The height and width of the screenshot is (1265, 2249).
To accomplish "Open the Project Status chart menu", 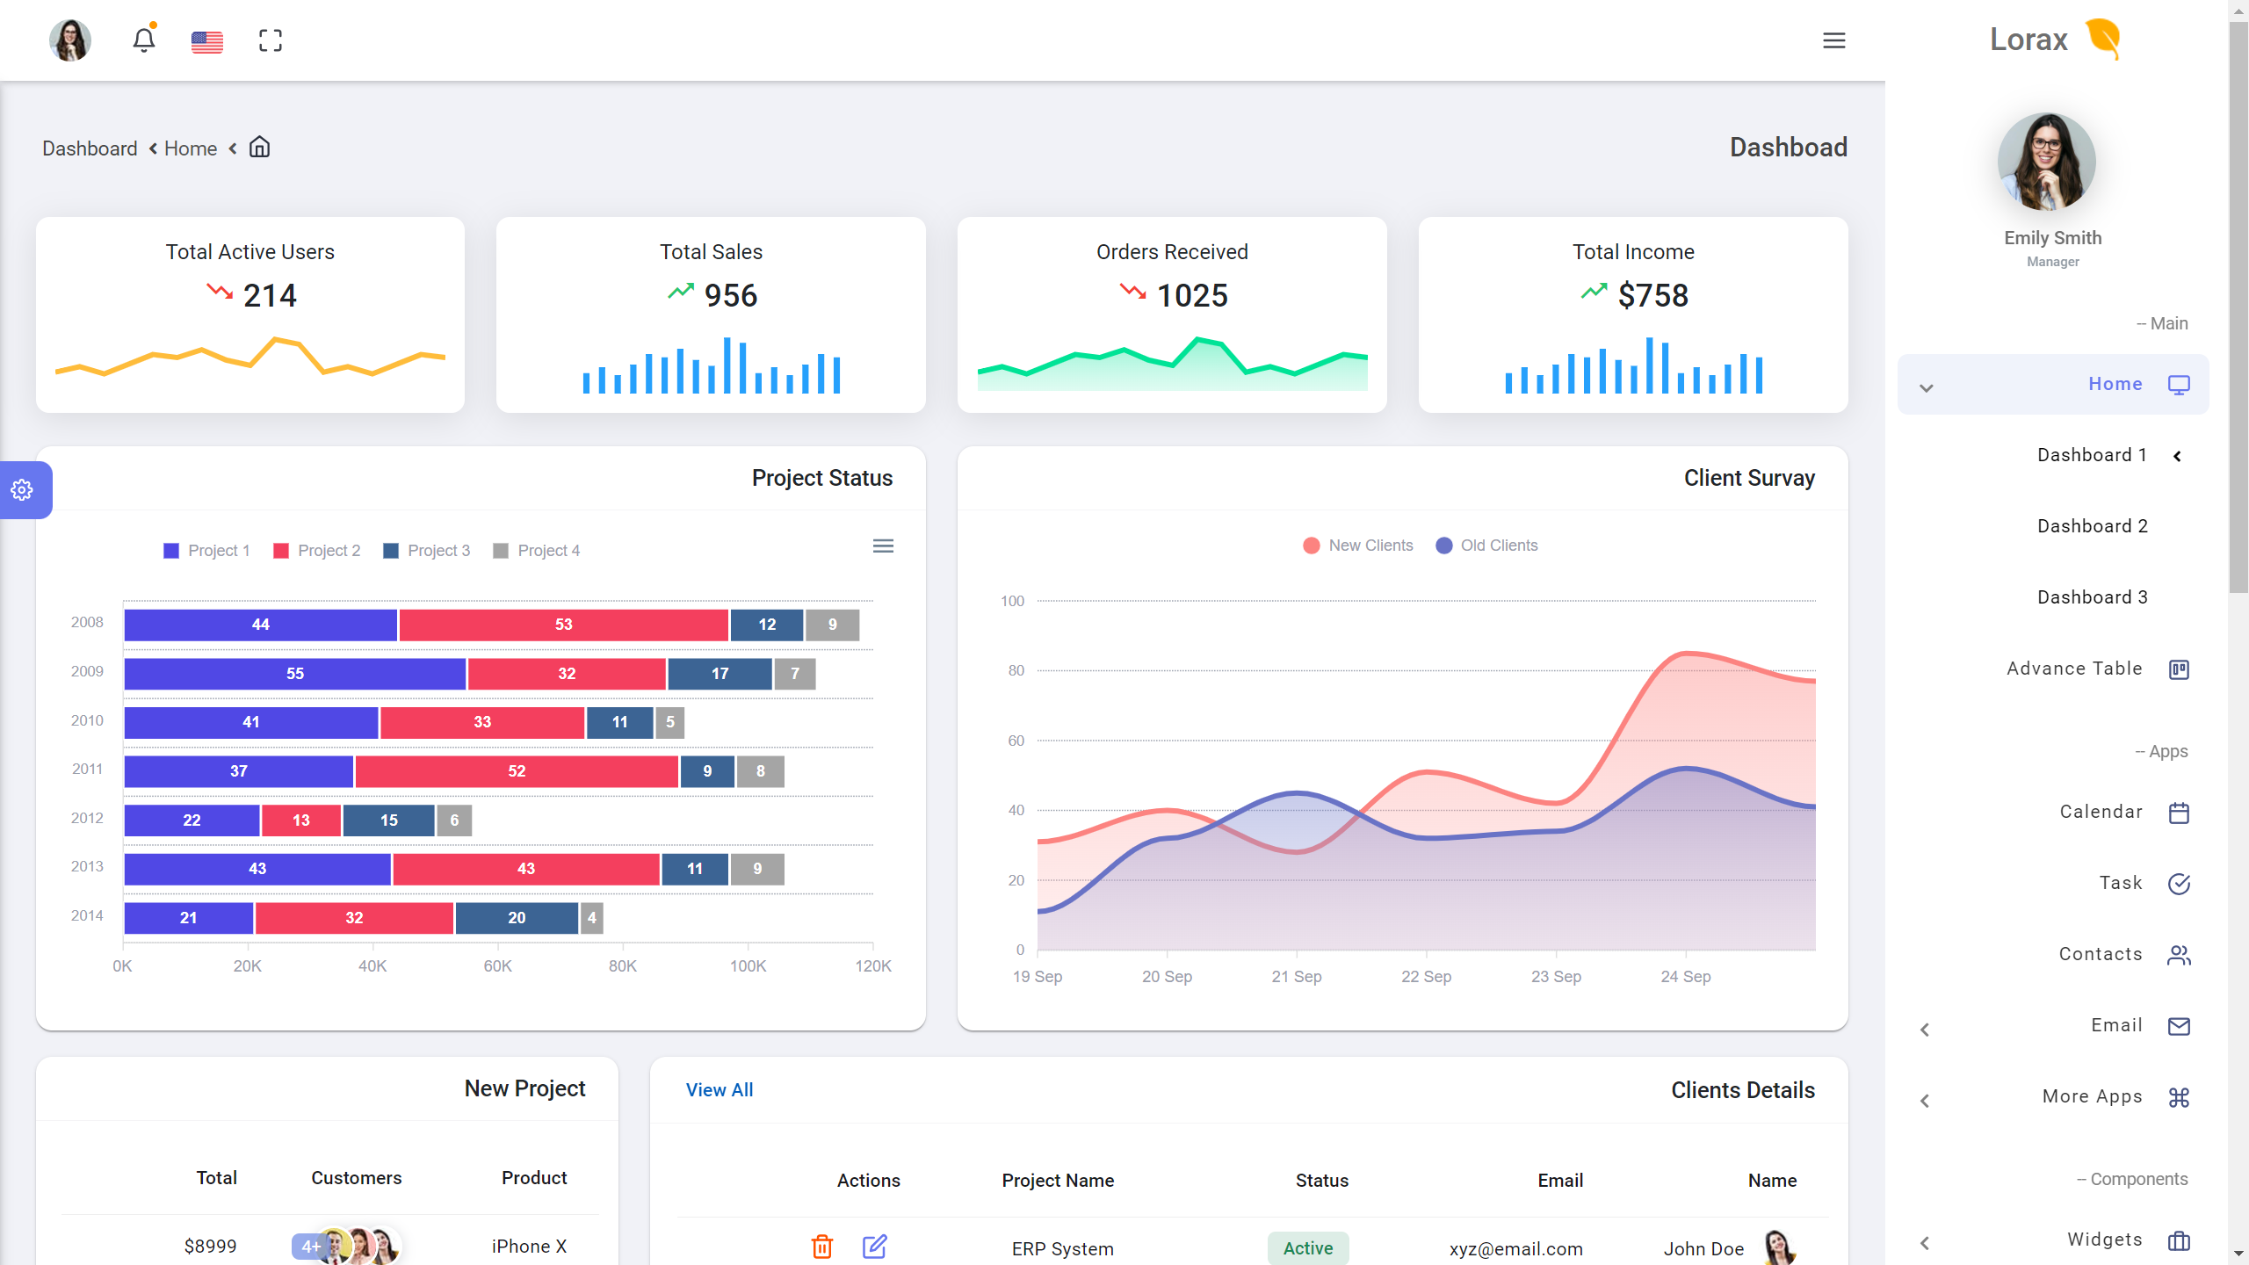I will pyautogui.click(x=883, y=546).
